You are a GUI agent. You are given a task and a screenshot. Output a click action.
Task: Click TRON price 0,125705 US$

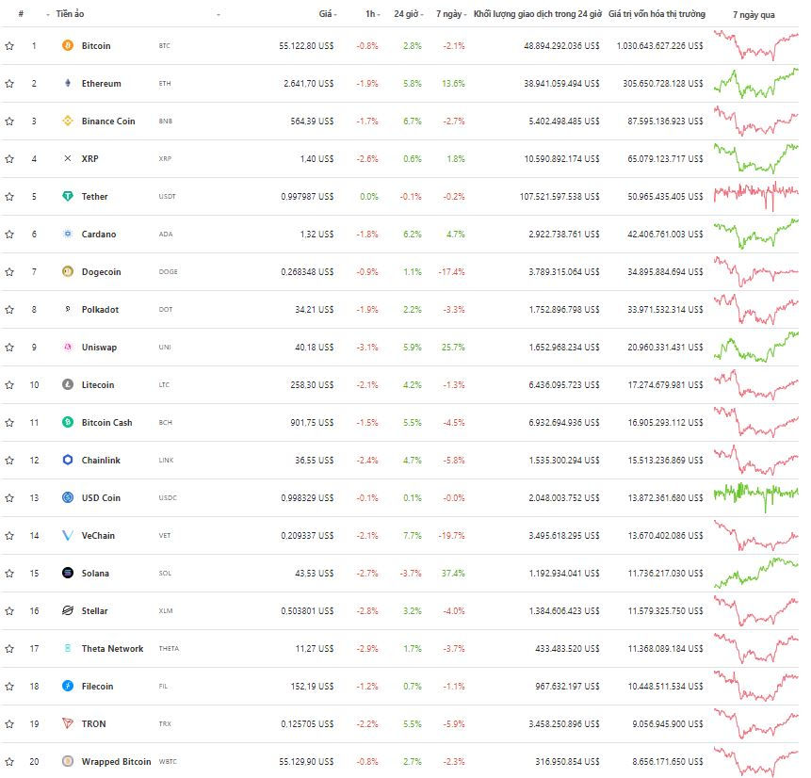tap(307, 723)
